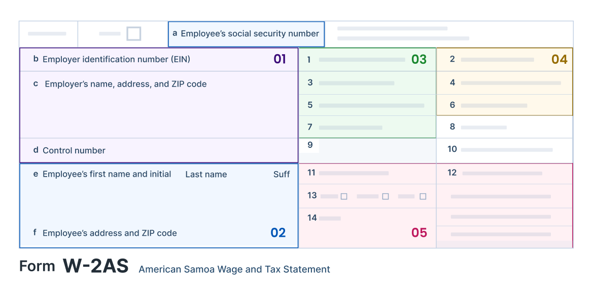Select box 3 of the form
The height and width of the screenshot is (291, 592).
[x=367, y=83]
